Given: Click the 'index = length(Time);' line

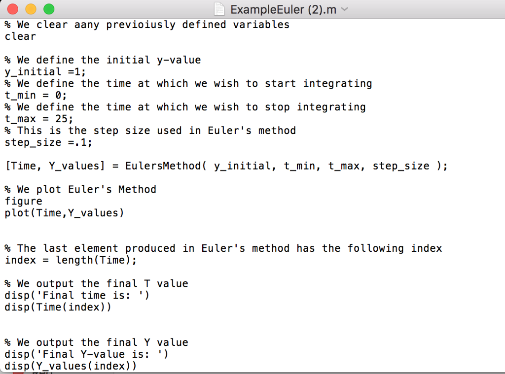Looking at the screenshot, I should [x=71, y=260].
